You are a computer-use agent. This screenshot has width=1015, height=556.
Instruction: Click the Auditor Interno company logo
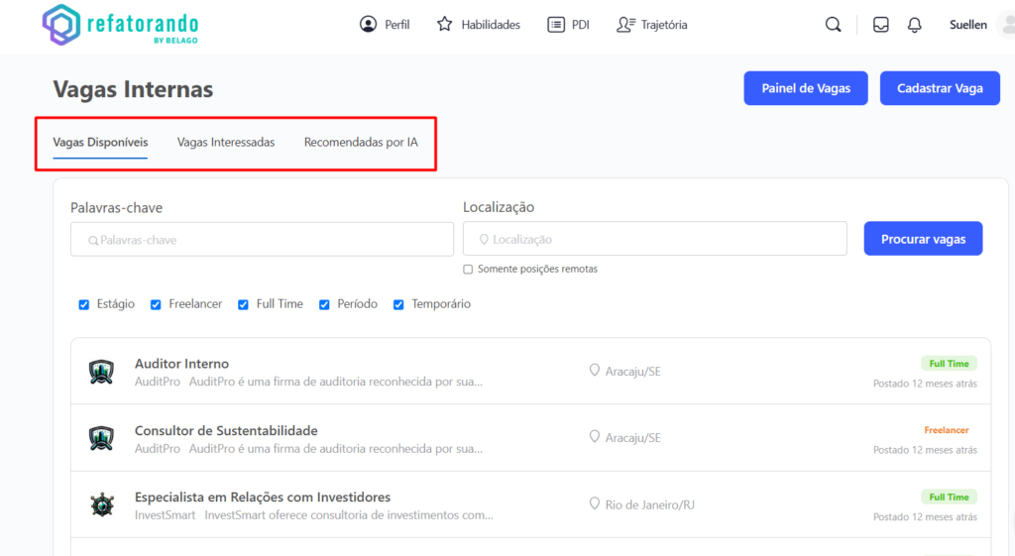pyautogui.click(x=101, y=372)
